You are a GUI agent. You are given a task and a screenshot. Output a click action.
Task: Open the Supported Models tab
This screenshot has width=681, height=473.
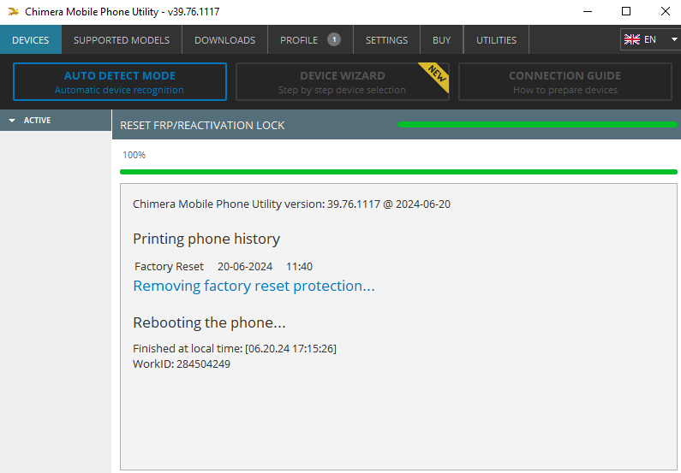coord(122,40)
